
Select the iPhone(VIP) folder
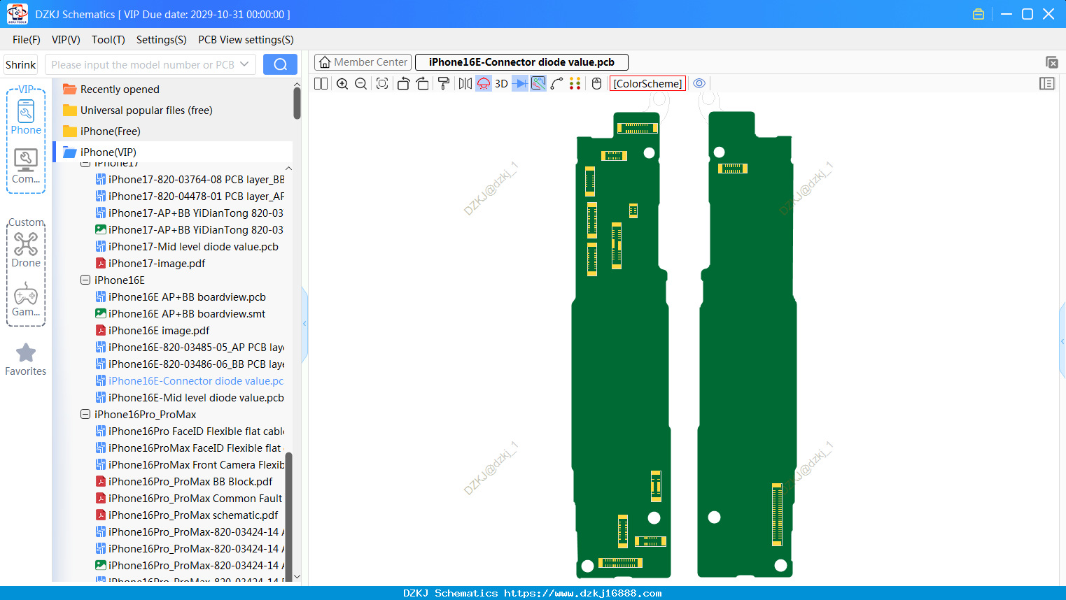[x=173, y=152]
